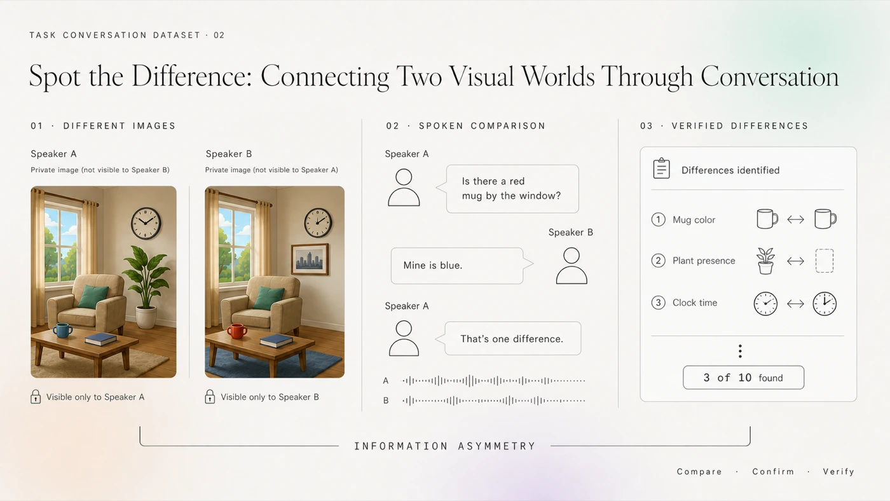Image resolution: width=890 pixels, height=501 pixels.
Task: Click the potted plant icon in Plant presence row
Action: [766, 261]
